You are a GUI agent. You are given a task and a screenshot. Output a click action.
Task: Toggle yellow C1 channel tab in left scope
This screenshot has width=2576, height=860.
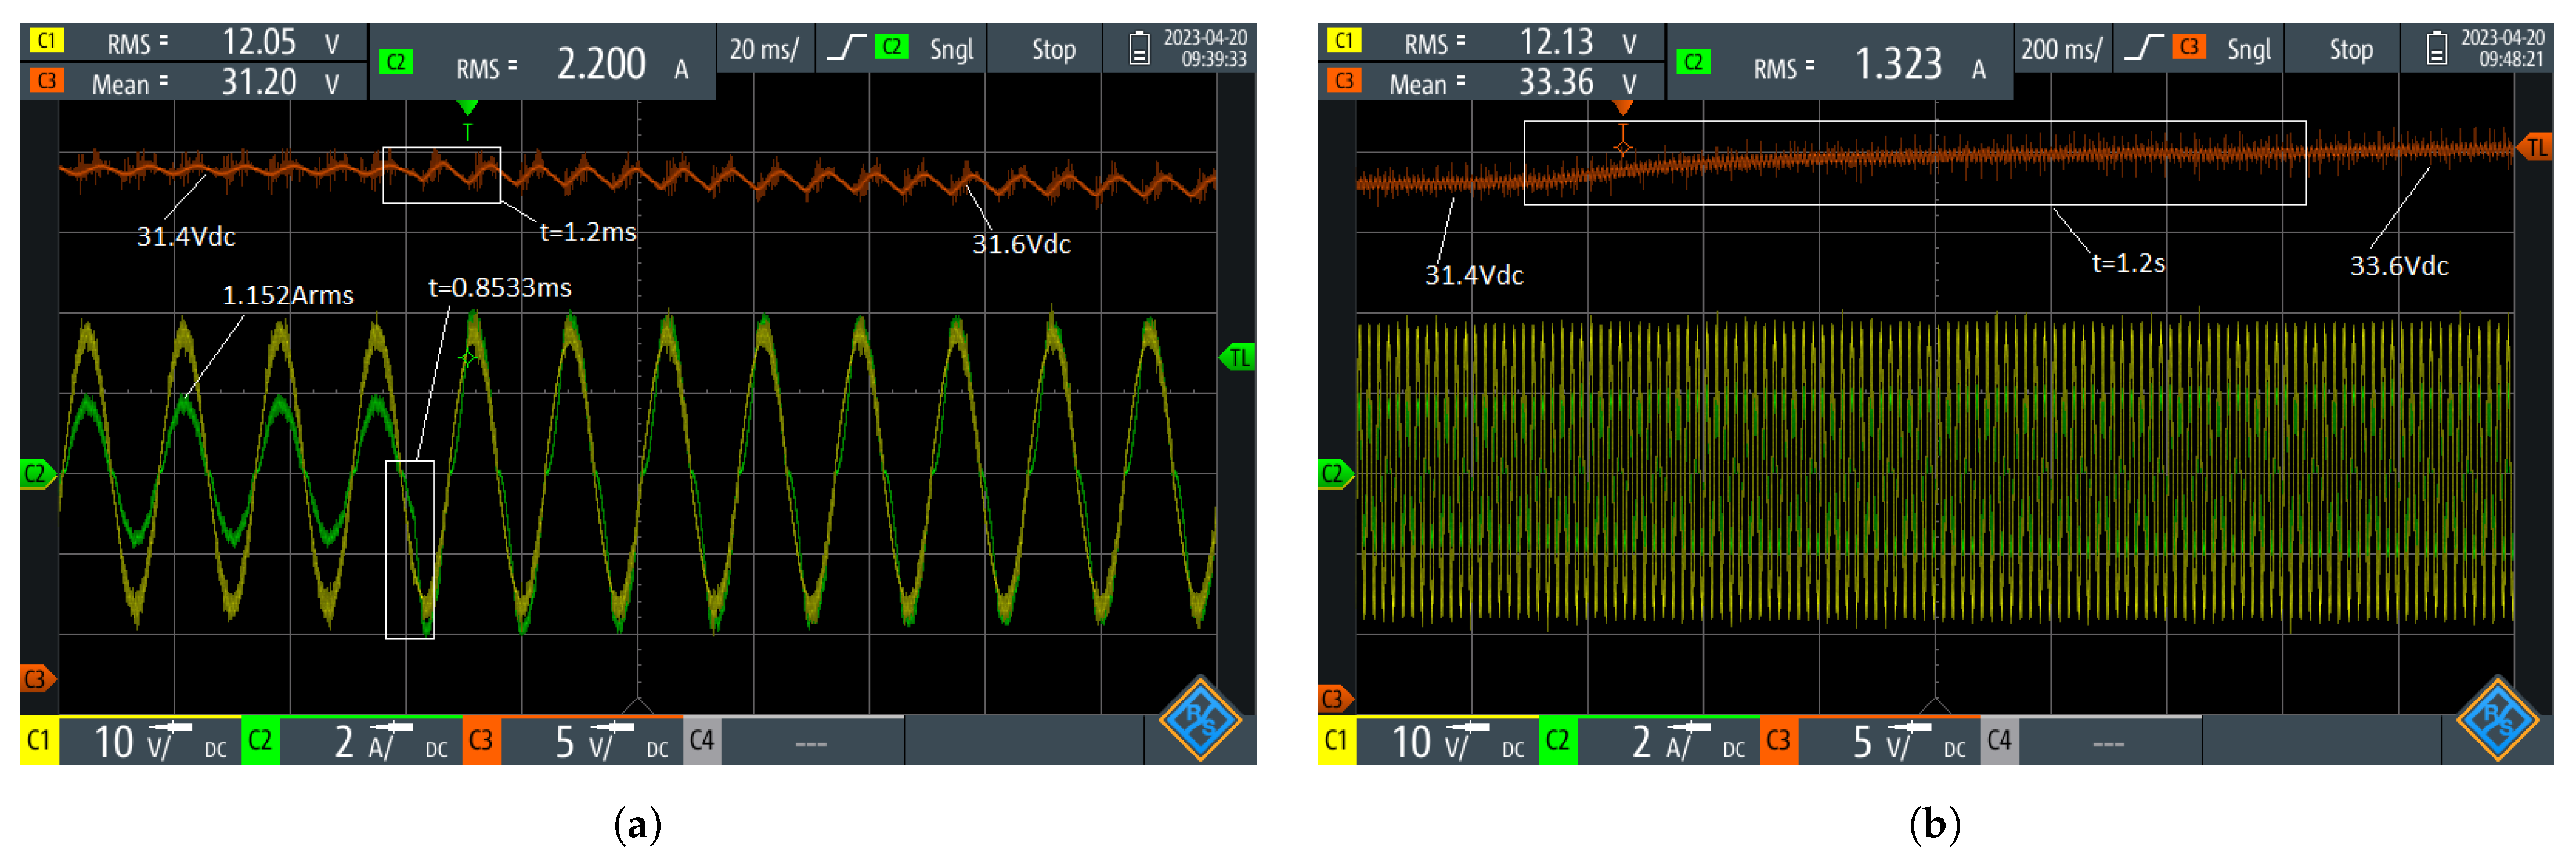(39, 741)
